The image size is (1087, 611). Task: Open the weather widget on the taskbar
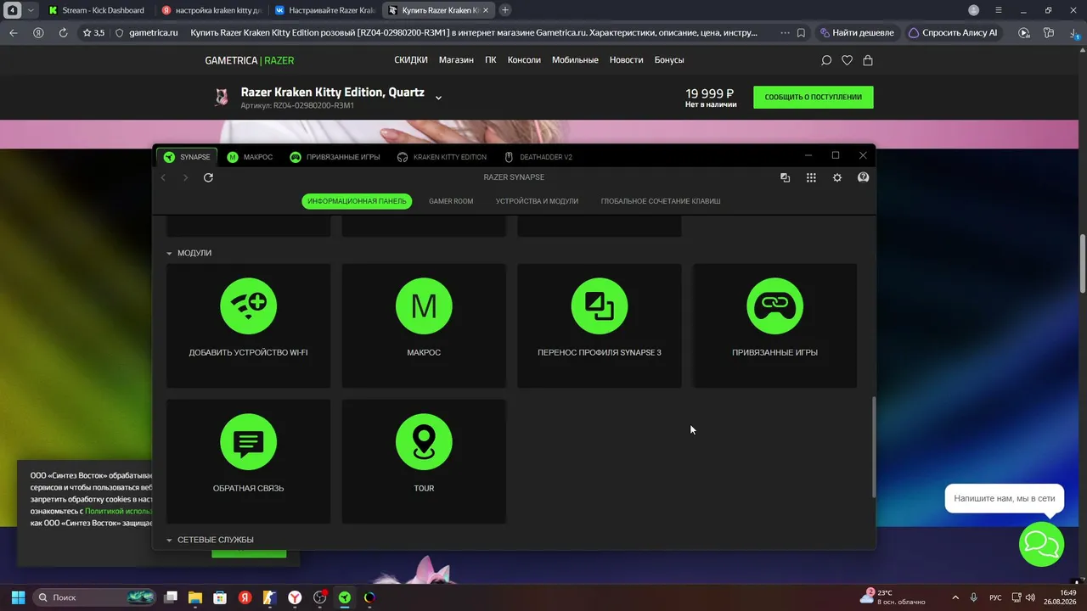[893, 597]
